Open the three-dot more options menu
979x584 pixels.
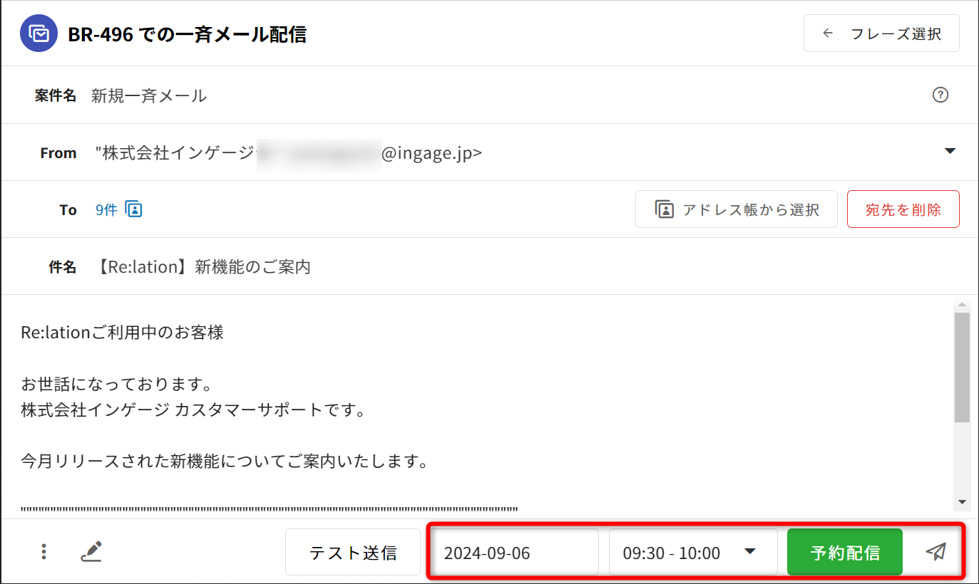point(44,551)
